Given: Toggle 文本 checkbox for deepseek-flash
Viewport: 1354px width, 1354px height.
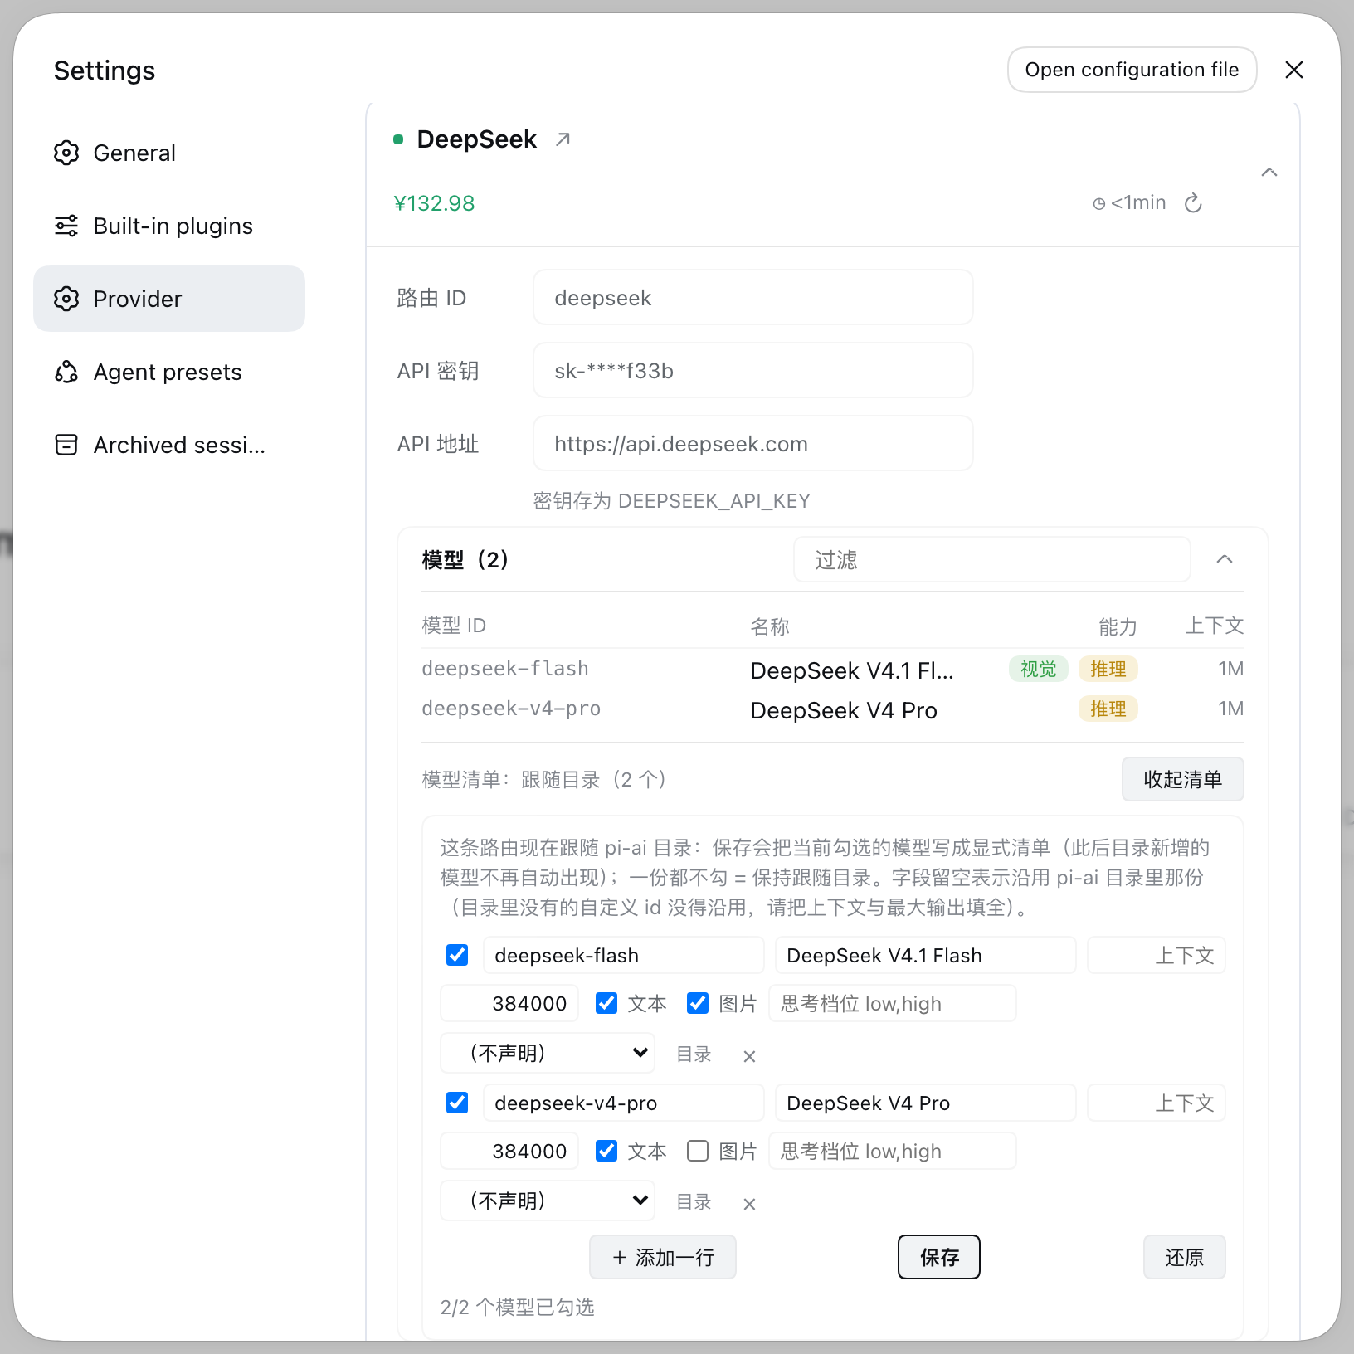Looking at the screenshot, I should (606, 1003).
